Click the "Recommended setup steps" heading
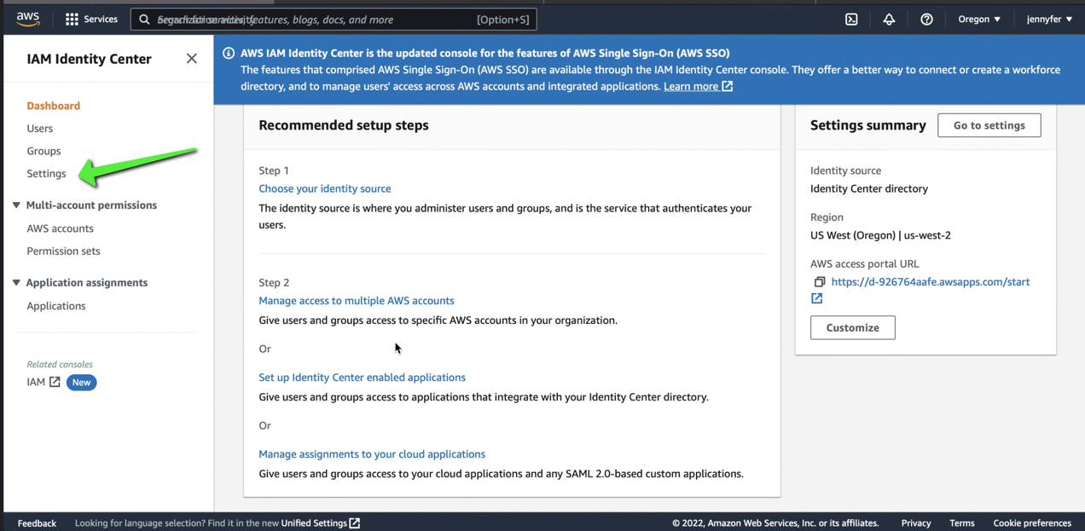Viewport: 1085px width, 531px height. tap(344, 125)
